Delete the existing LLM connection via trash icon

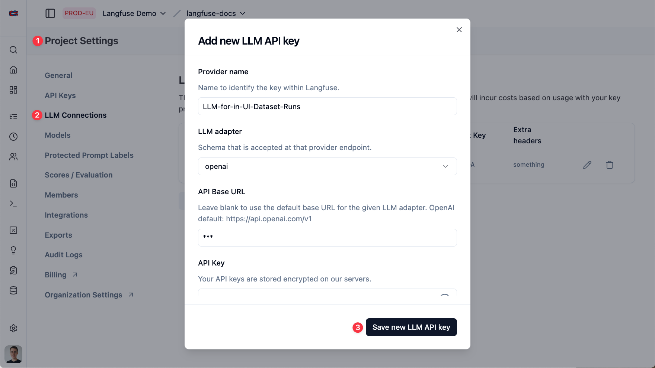tap(610, 165)
